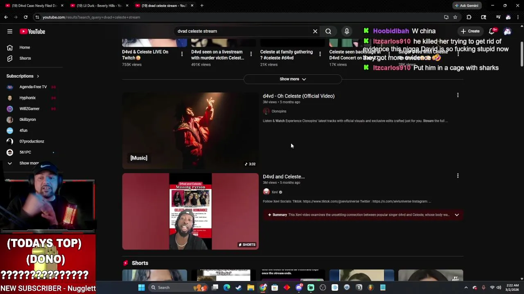The width and height of the screenshot is (524, 294).
Task: Expand the Subscriptions section chevron
Action: tap(38, 76)
